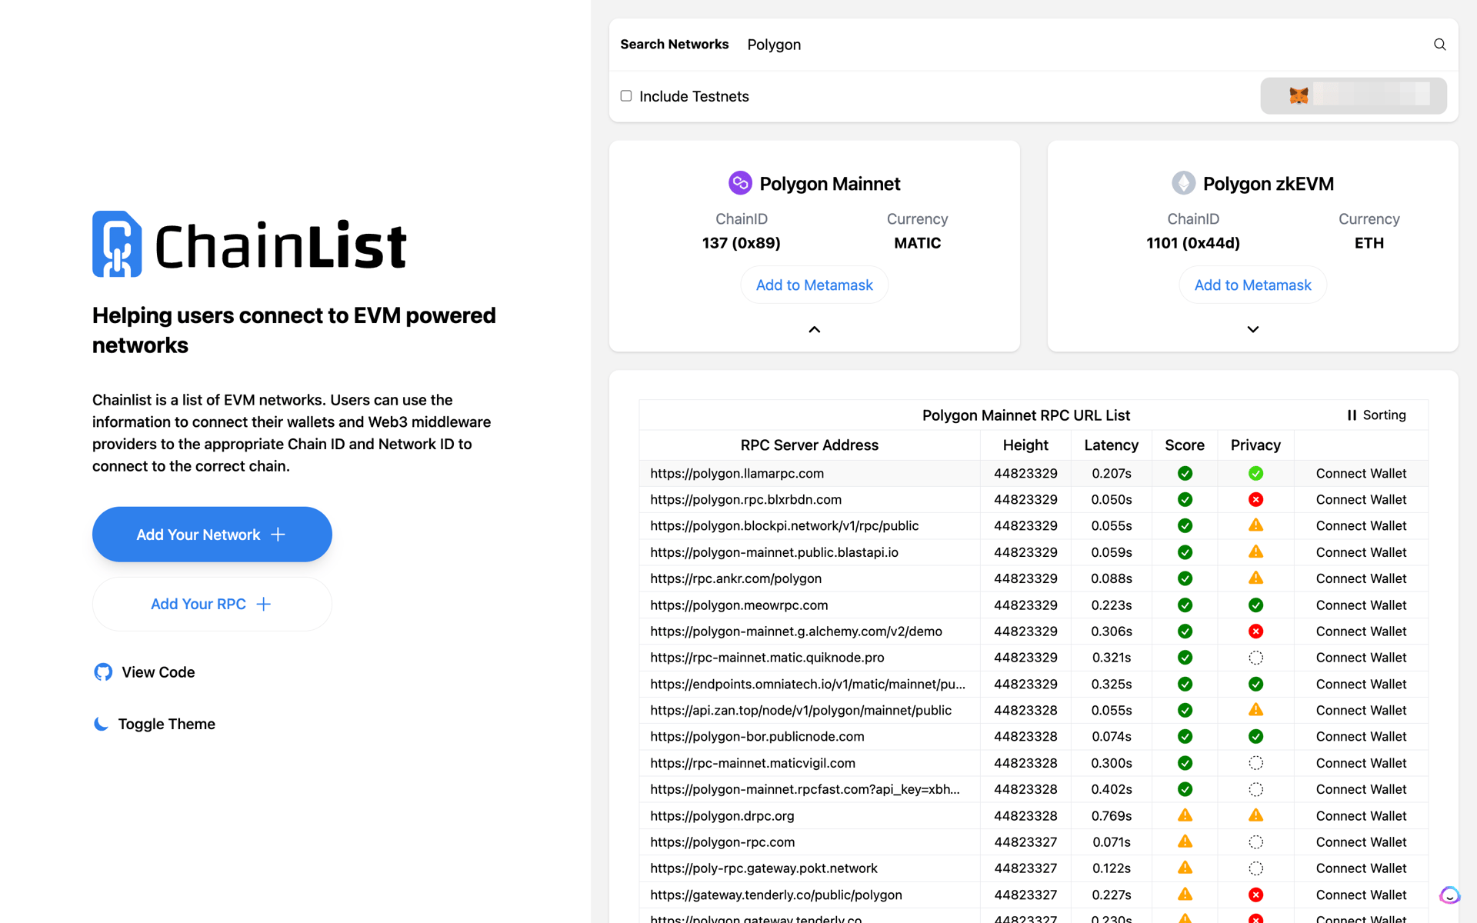Click https://api.zan.top polygon mainnet address

coord(801,711)
